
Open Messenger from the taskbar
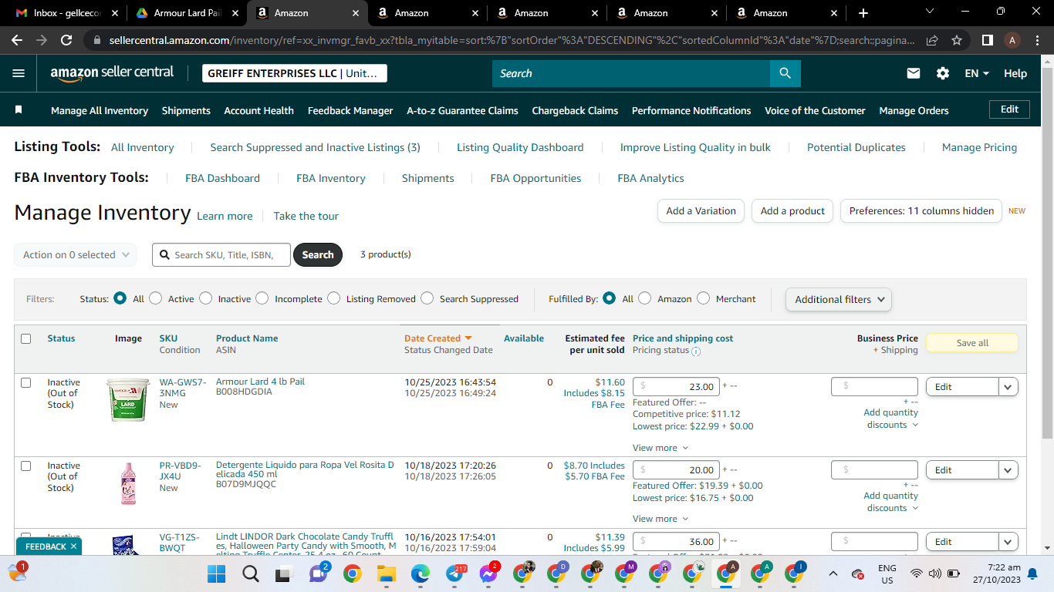(x=488, y=573)
